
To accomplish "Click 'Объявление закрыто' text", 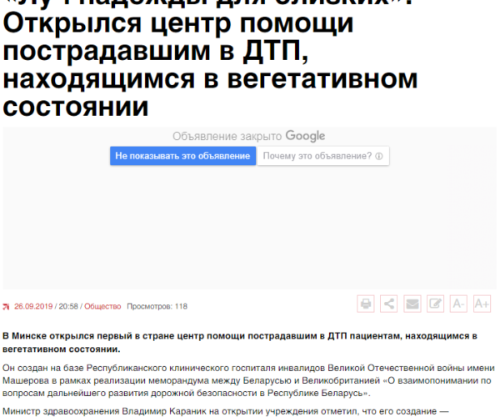I will [x=227, y=136].
